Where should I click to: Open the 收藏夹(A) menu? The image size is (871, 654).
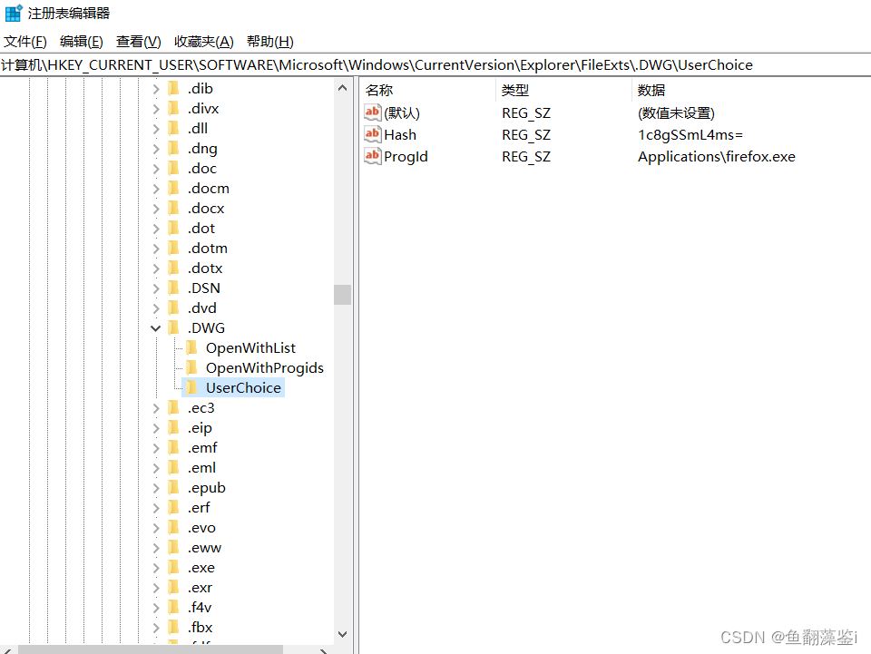[x=204, y=42]
